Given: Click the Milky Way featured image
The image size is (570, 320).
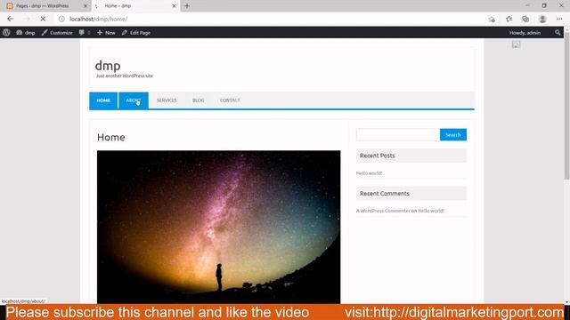Looking at the screenshot, I should click(x=218, y=227).
